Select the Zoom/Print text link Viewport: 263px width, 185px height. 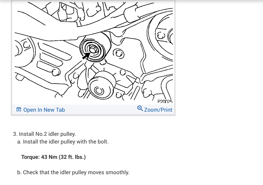click(158, 110)
